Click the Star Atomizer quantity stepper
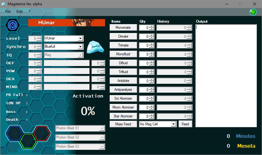 [146, 116]
